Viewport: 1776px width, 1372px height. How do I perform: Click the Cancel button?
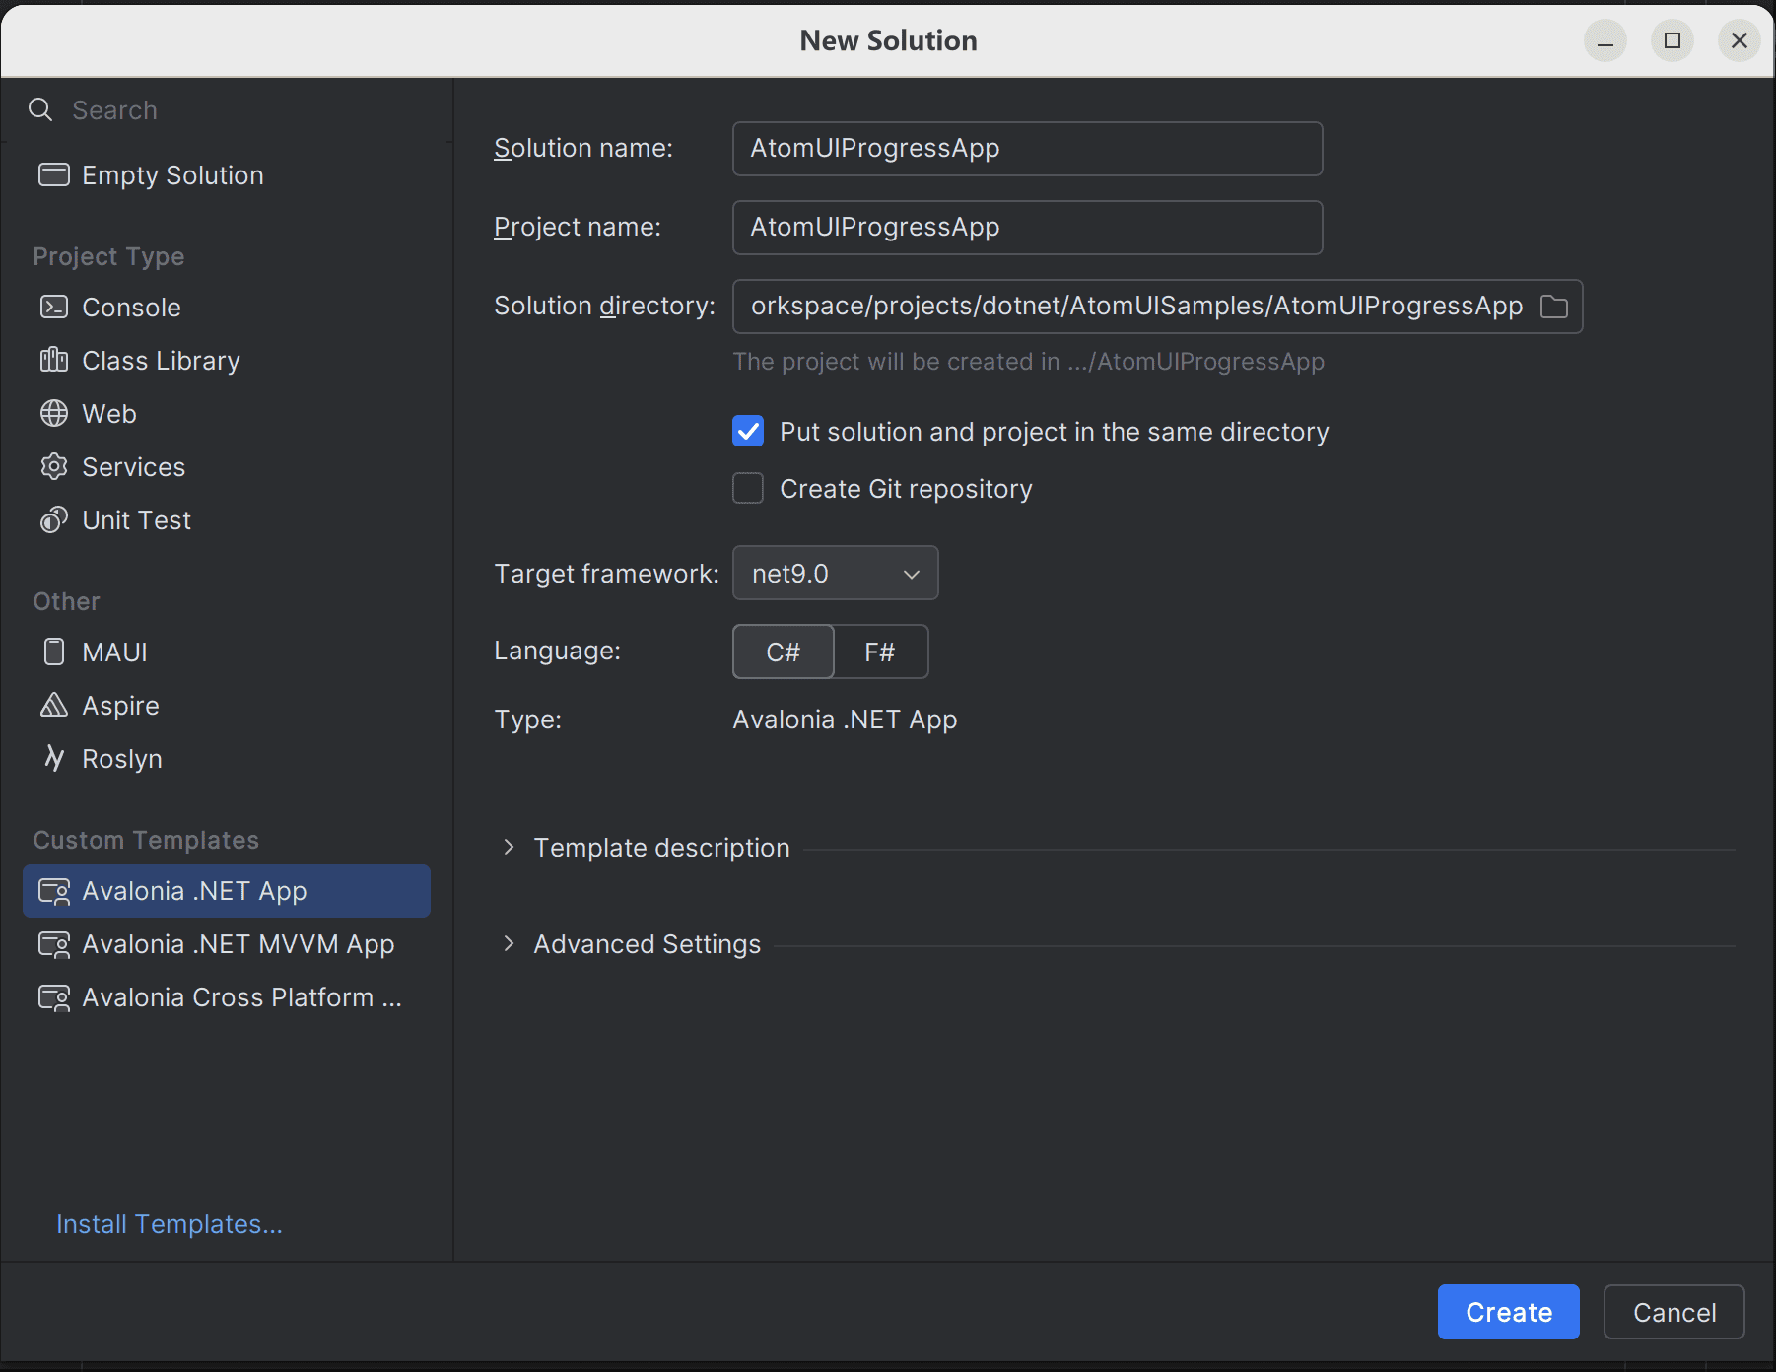click(1674, 1312)
